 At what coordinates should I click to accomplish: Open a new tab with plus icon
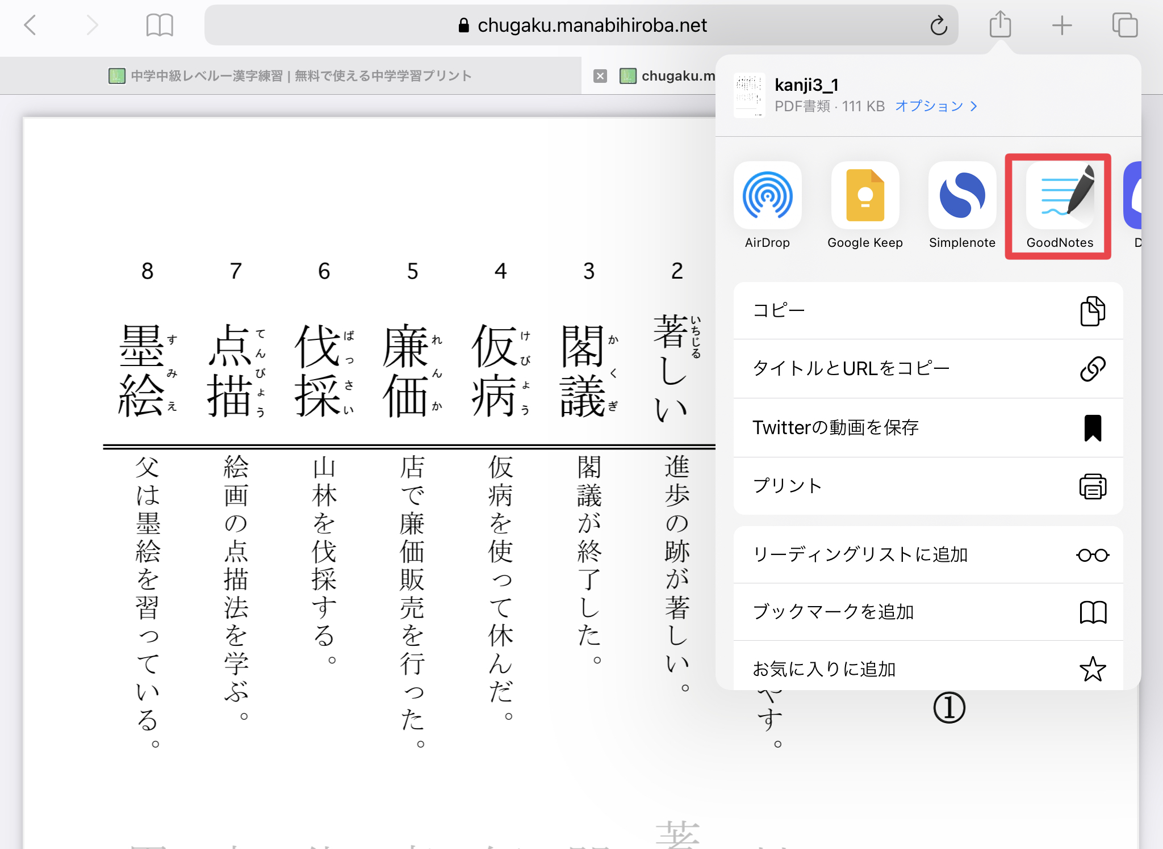point(1061,25)
